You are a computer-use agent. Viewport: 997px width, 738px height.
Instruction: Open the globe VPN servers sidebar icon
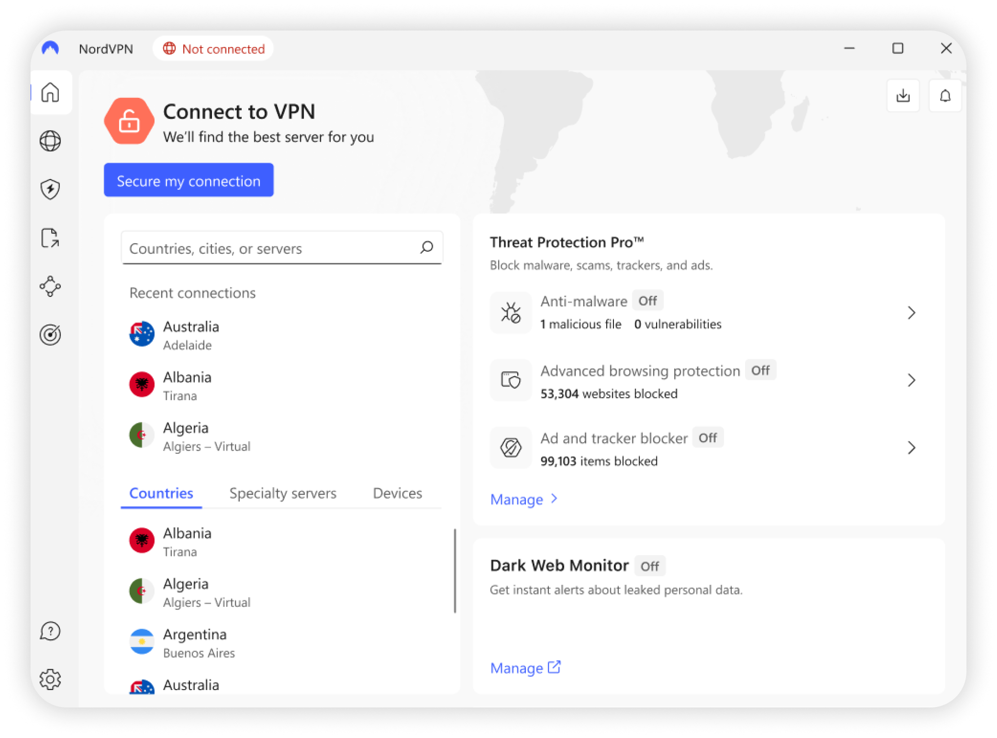click(x=50, y=141)
